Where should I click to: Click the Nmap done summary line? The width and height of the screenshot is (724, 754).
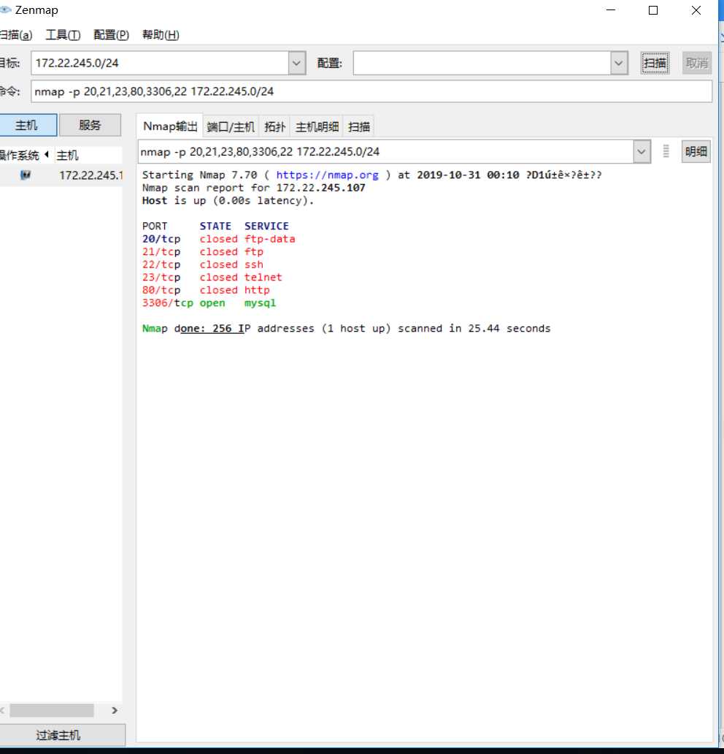click(x=347, y=329)
